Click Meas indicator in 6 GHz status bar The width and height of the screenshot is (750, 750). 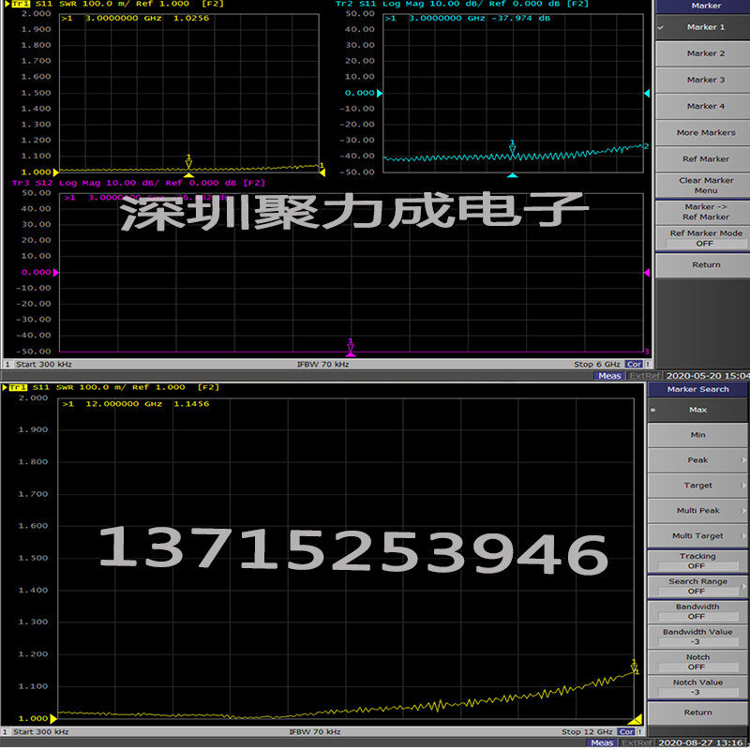(609, 376)
